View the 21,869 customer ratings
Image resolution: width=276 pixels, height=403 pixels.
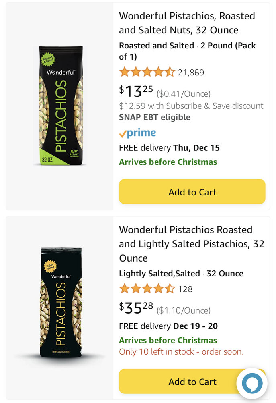pos(191,73)
